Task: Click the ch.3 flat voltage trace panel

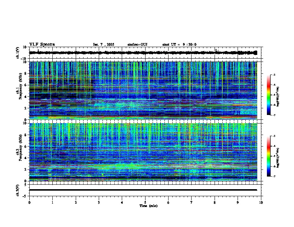Action: point(146,190)
